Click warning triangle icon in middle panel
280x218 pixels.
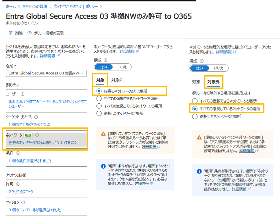click(x=103, y=134)
